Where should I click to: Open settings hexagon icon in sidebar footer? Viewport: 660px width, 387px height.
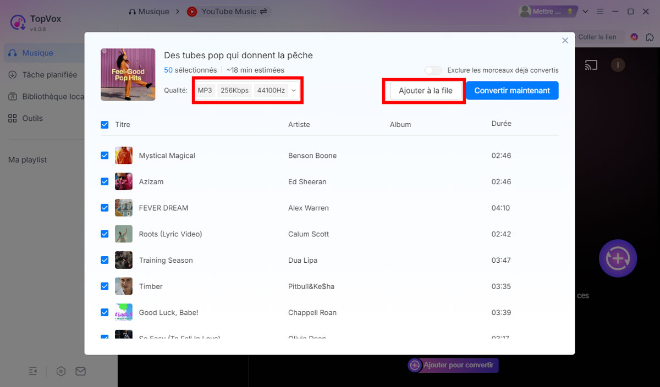point(61,372)
